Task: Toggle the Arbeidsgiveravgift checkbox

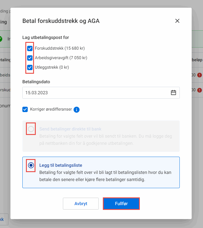Action: point(30,58)
